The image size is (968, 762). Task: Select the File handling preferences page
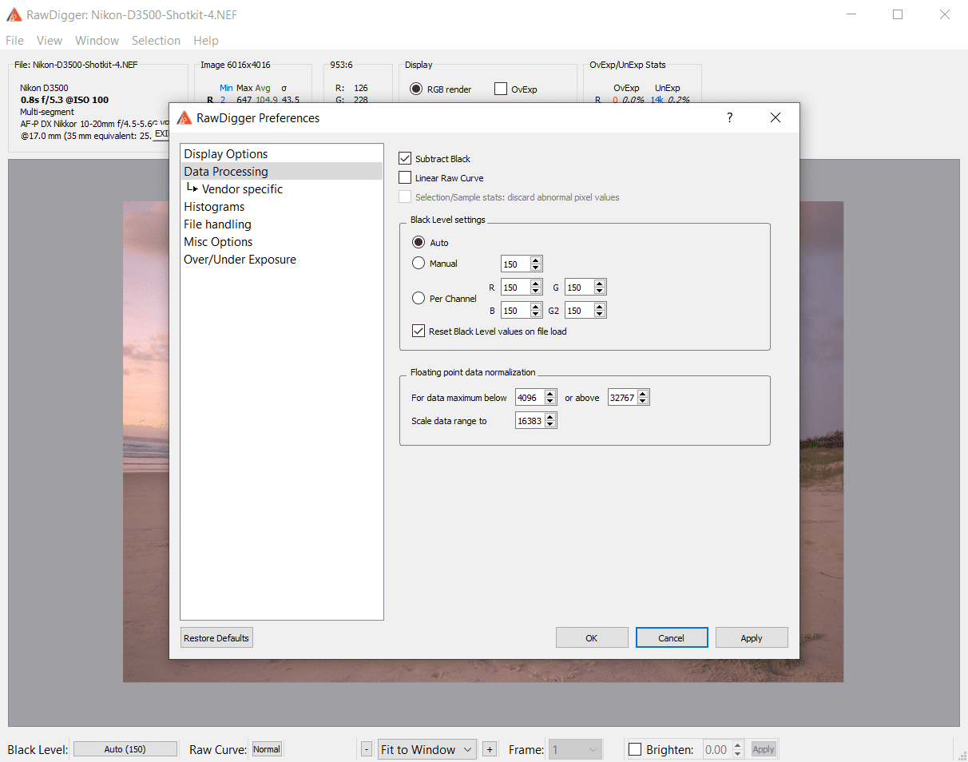[281, 224]
